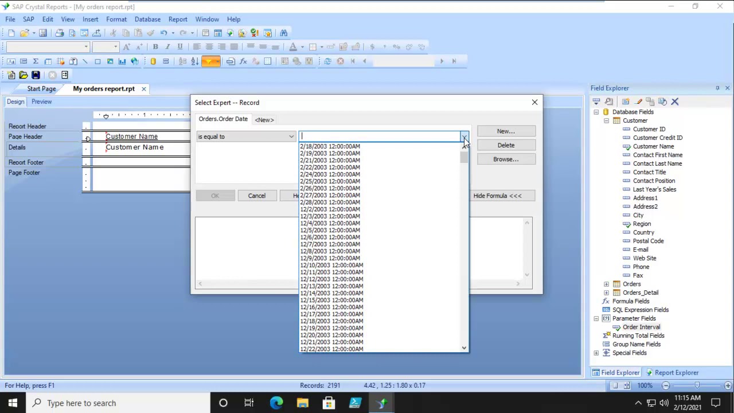Click the Refresh report data icon
The width and height of the screenshot is (734, 413).
(x=327, y=61)
